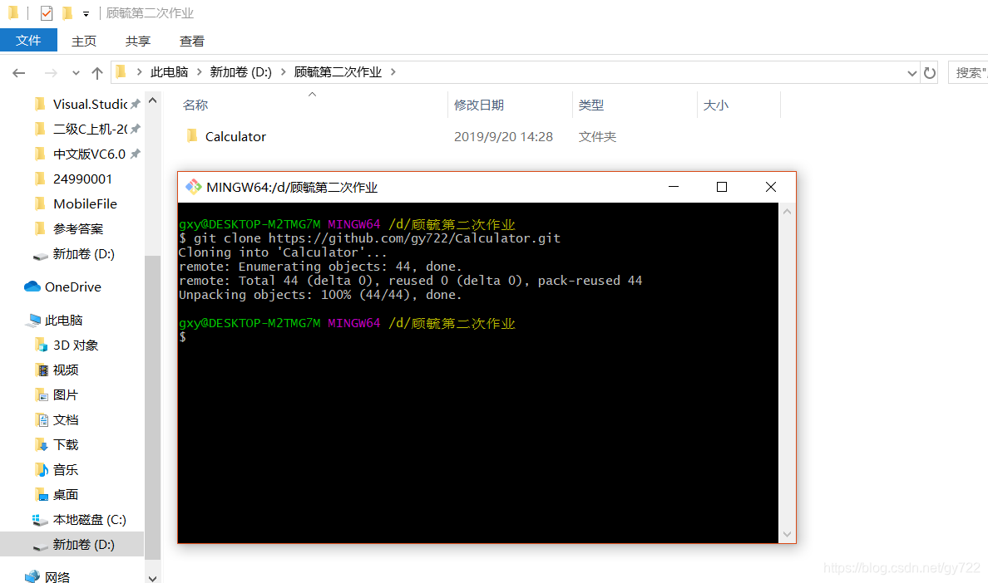Maximize the MINGW64 terminal window
This screenshot has width=988, height=583.
722,187
